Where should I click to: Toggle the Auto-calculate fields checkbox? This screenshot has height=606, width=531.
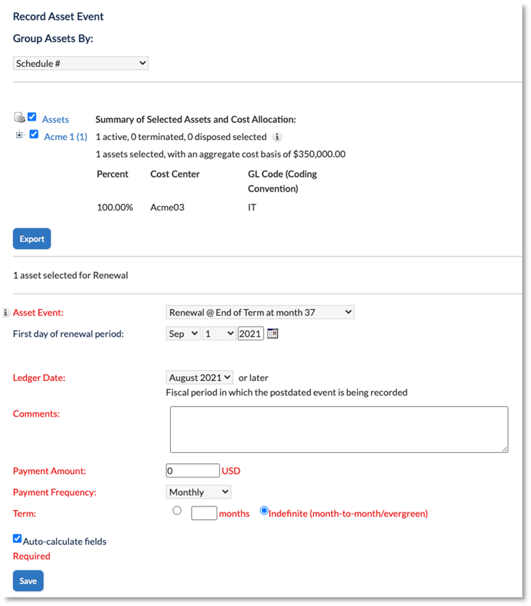pos(17,539)
